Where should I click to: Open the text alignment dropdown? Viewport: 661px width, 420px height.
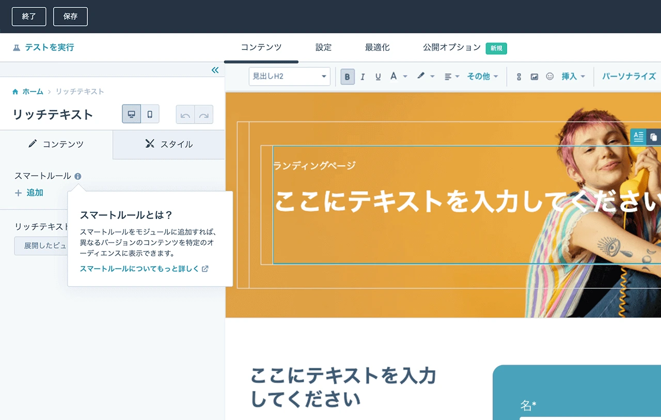pos(452,76)
